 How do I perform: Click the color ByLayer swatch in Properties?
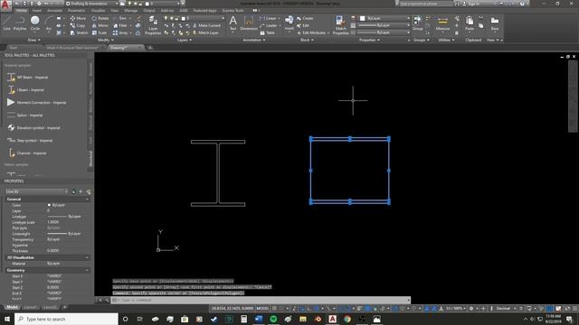(x=49, y=205)
